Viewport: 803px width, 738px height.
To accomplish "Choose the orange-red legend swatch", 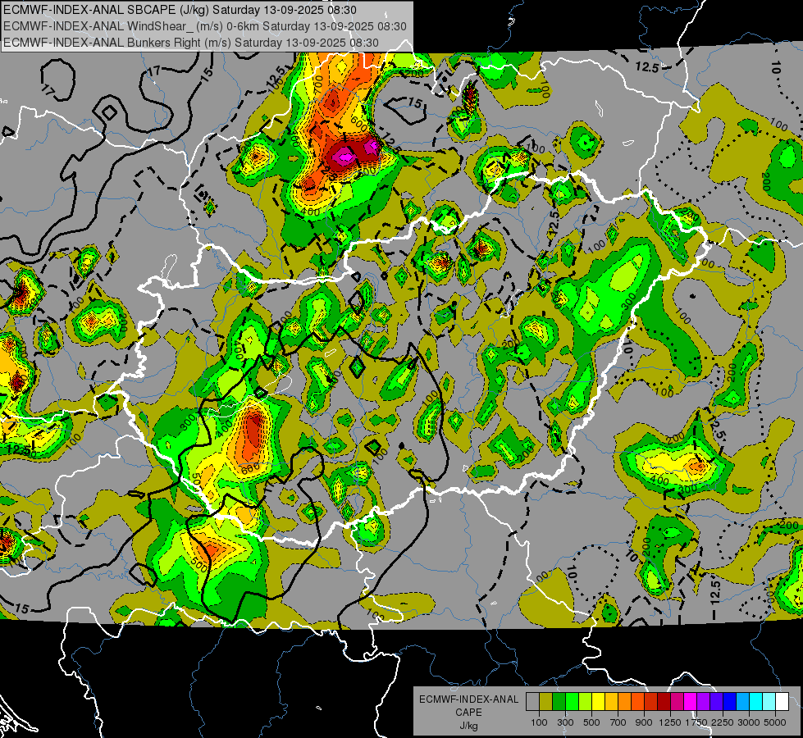I will pos(637,702).
